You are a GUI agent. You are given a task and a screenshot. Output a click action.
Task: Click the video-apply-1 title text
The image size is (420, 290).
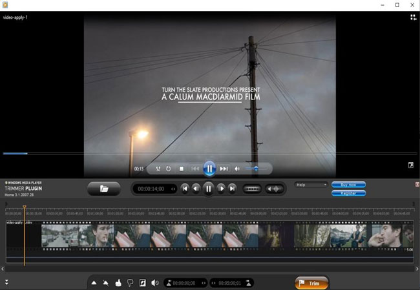(x=16, y=17)
